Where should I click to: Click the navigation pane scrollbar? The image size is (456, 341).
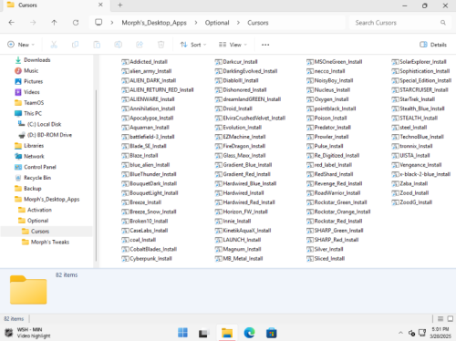point(96,175)
